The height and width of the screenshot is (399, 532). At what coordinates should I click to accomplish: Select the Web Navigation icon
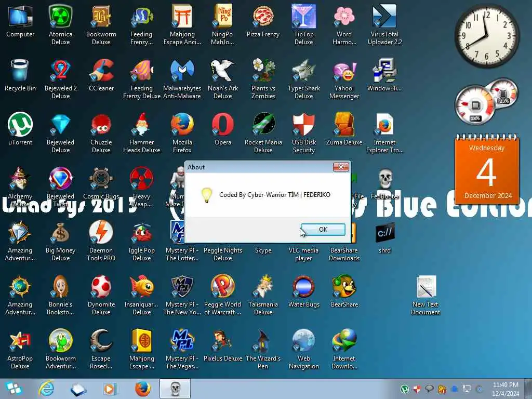click(x=303, y=350)
